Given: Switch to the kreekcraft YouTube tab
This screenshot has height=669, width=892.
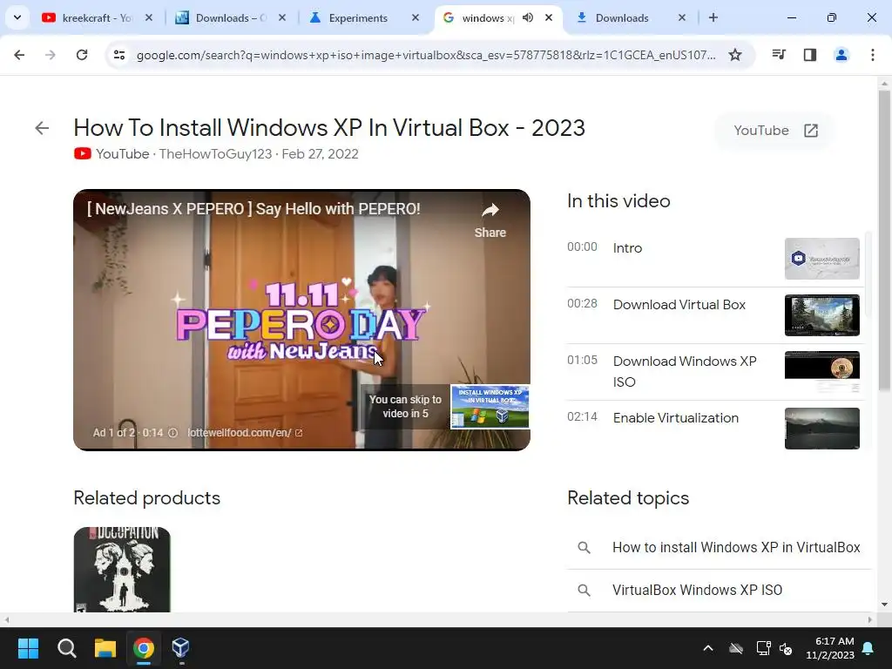Looking at the screenshot, I should 97,17.
